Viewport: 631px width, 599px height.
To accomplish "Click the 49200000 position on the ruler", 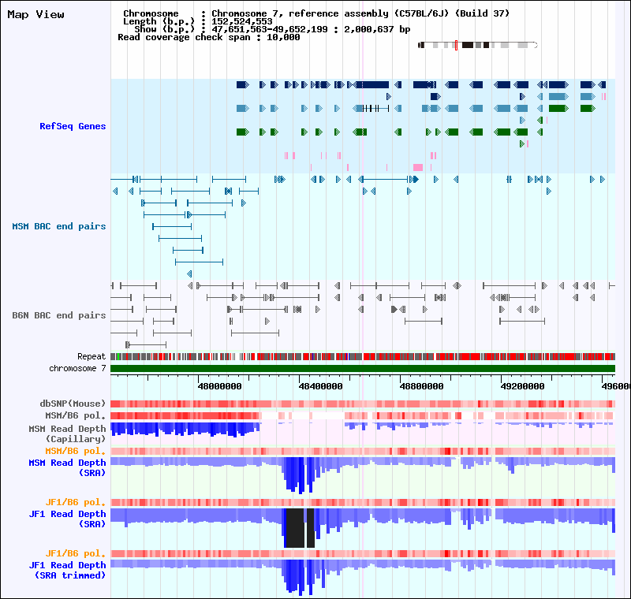I will coord(523,386).
